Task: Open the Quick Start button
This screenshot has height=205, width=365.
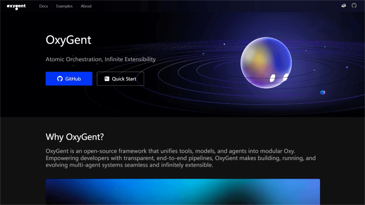Action: click(120, 79)
